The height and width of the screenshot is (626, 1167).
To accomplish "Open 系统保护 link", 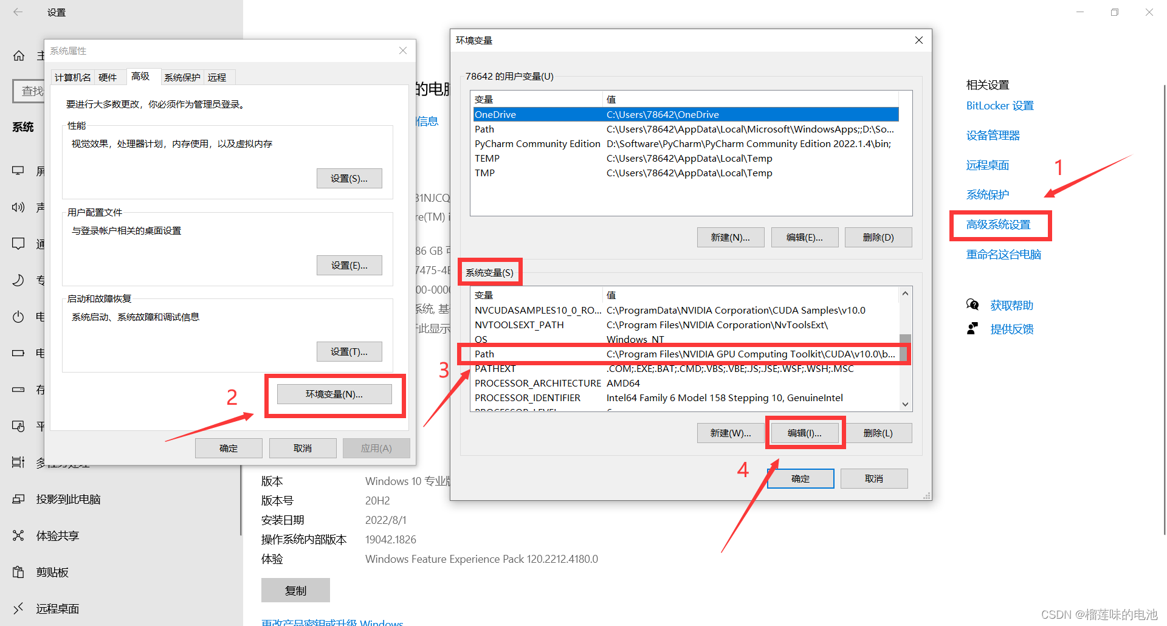I will click(x=988, y=195).
